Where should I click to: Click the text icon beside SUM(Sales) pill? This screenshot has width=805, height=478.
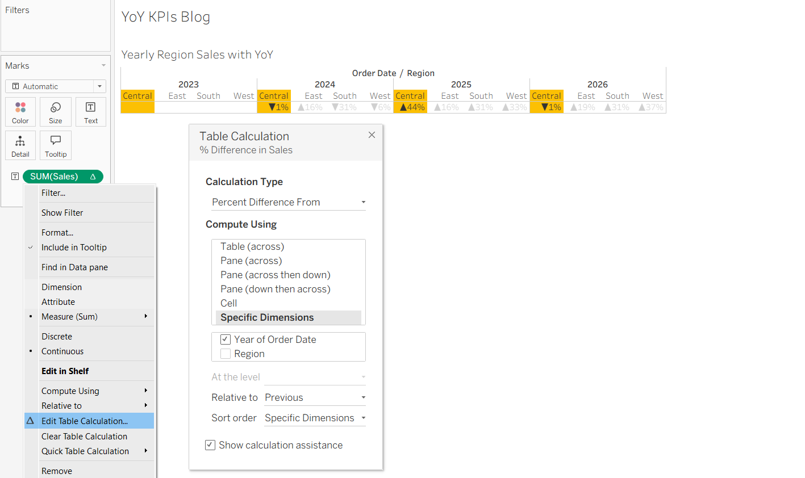(15, 177)
